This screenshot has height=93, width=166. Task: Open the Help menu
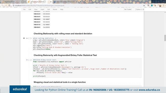tap(62, 9)
